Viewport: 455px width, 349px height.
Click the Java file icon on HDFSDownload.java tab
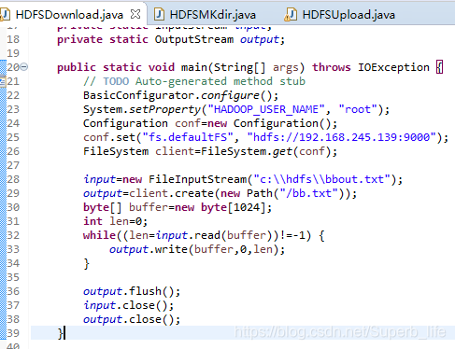(6, 15)
